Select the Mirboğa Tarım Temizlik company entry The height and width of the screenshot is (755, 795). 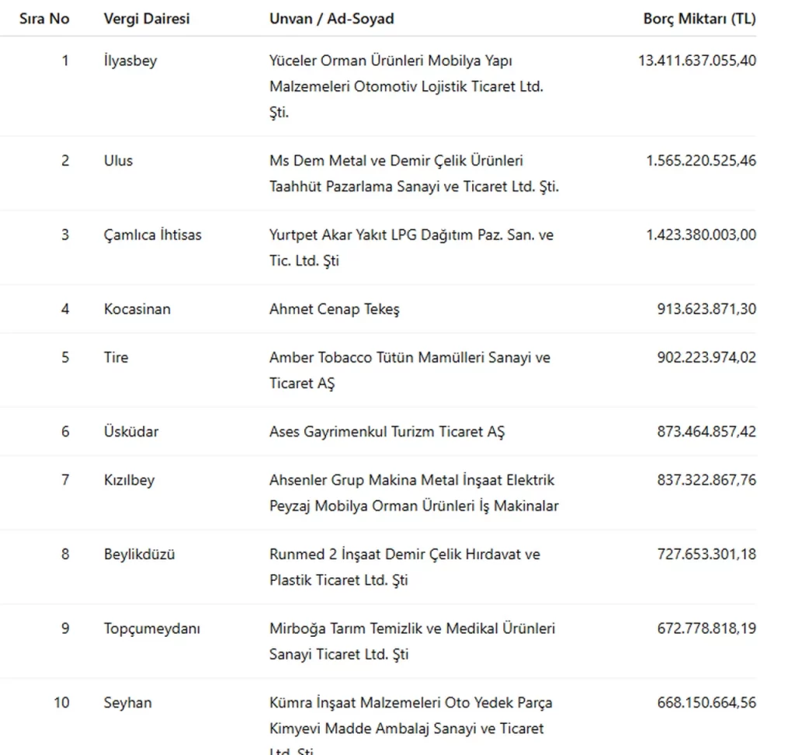click(412, 641)
